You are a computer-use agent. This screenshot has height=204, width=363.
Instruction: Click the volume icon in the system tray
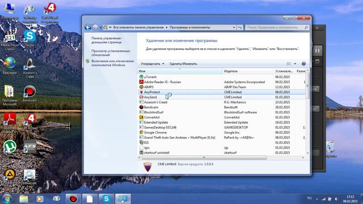336,199
